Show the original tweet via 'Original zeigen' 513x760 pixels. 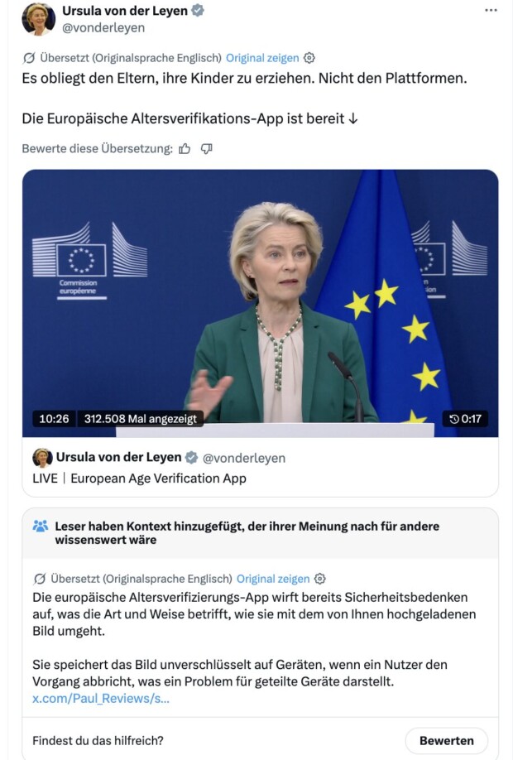[262, 58]
